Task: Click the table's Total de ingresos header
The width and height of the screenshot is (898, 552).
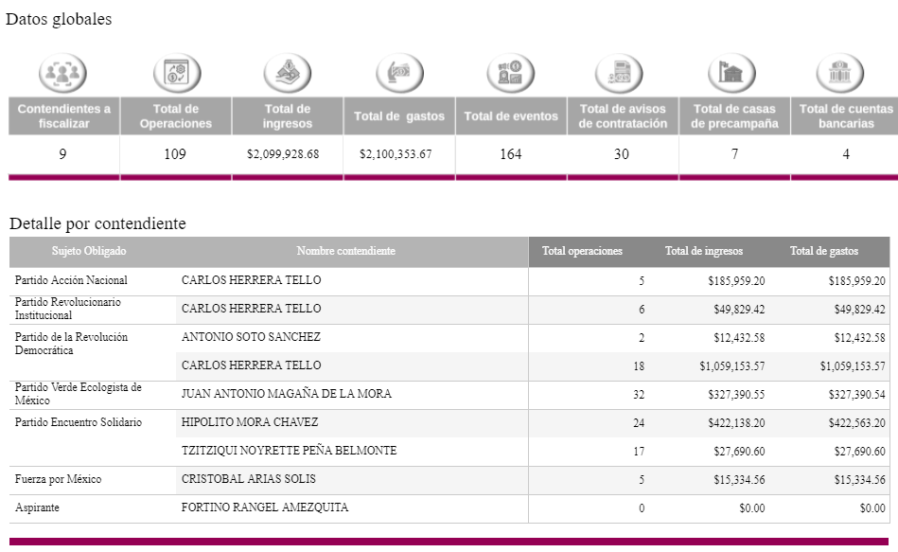Action: pos(704,252)
